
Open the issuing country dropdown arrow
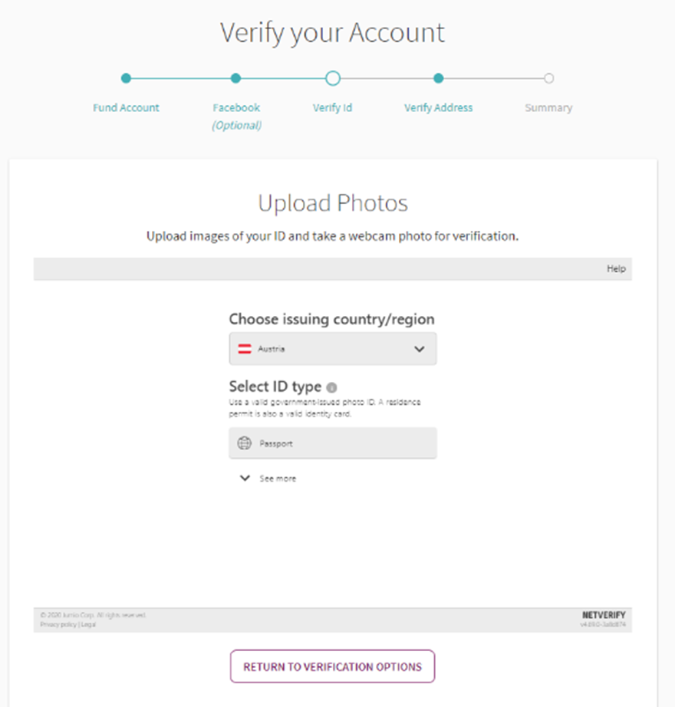(420, 349)
